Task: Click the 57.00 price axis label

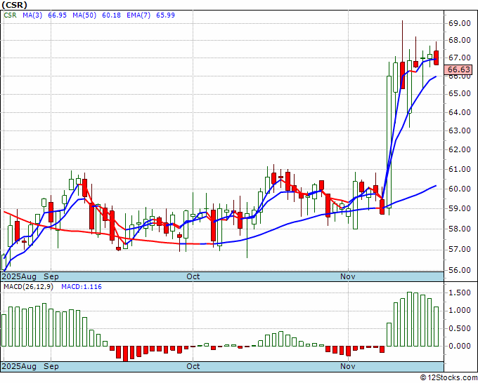Action: (x=460, y=250)
